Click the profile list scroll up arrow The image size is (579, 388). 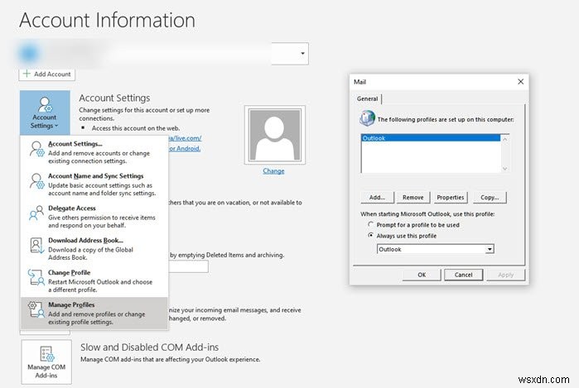coord(504,139)
